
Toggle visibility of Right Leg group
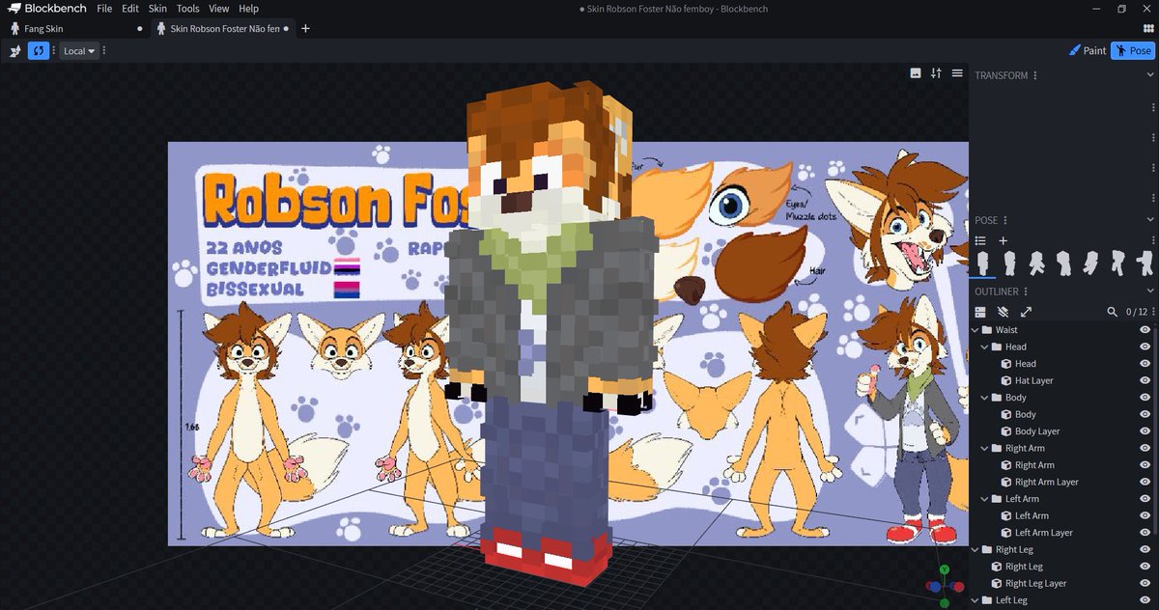tap(1145, 549)
